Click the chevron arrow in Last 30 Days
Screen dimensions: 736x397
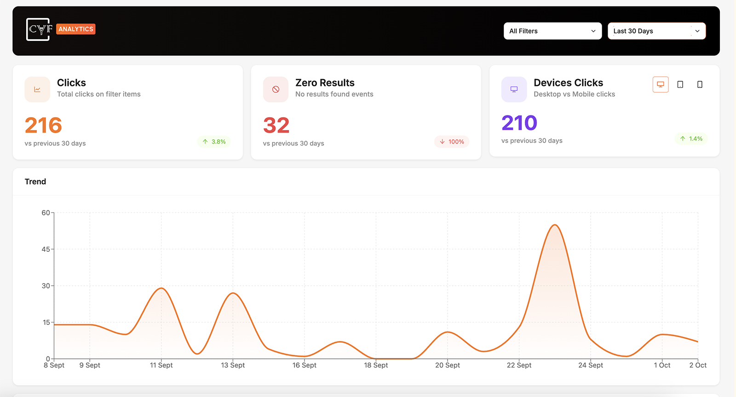click(x=697, y=31)
